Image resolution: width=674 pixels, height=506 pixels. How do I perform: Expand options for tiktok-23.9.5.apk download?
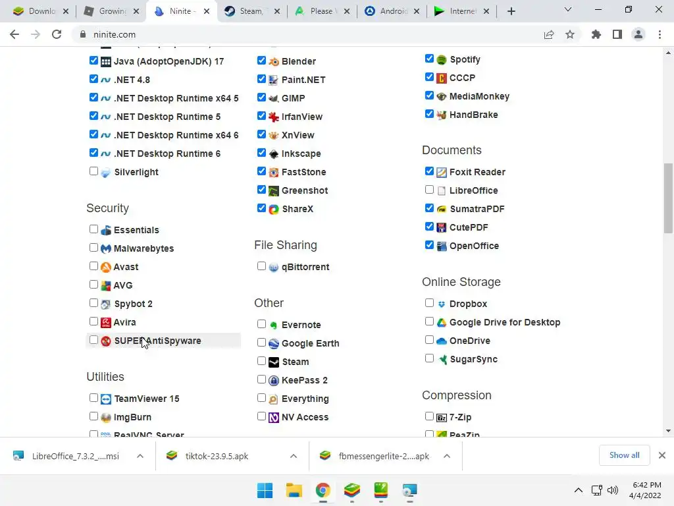pos(294,456)
